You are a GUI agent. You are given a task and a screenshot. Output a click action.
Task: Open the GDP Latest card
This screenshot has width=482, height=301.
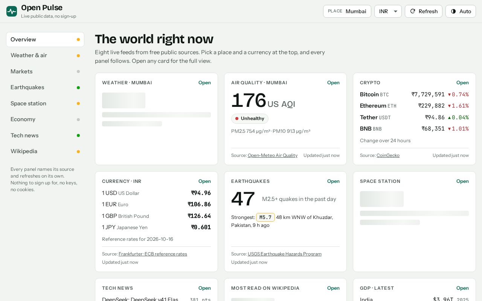tap(462, 288)
